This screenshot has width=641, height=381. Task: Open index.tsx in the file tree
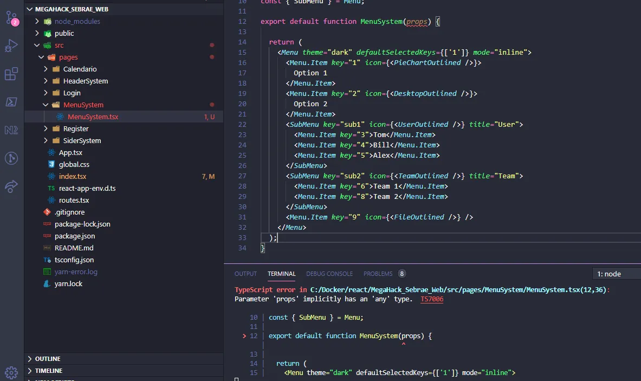click(73, 177)
